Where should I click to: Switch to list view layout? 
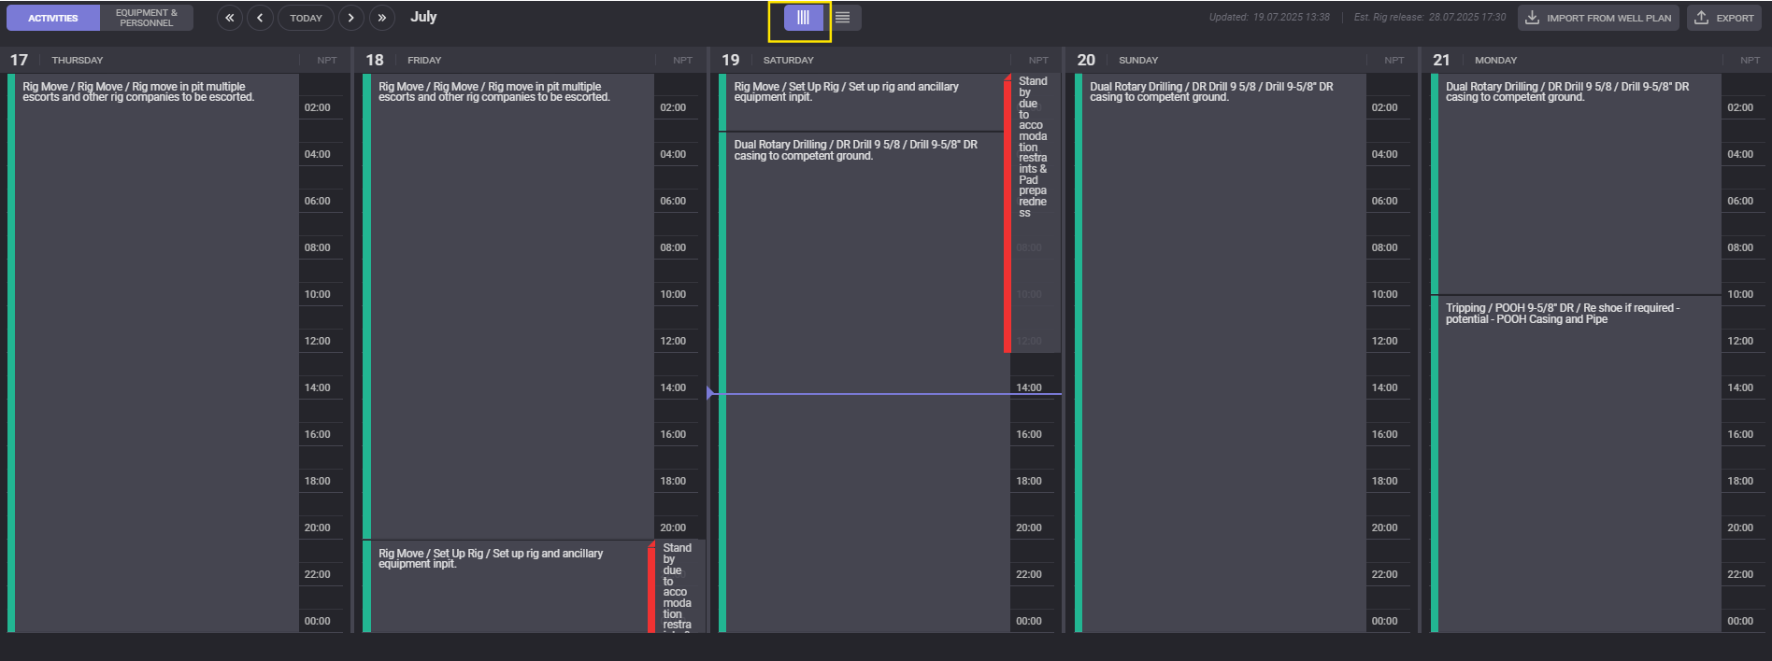point(842,18)
